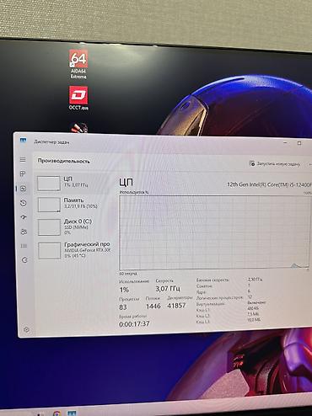The height and width of the screenshot is (416, 312).
Task: Click the Диск 0 mini graph thumbnail
Action: pyautogui.click(x=49, y=227)
